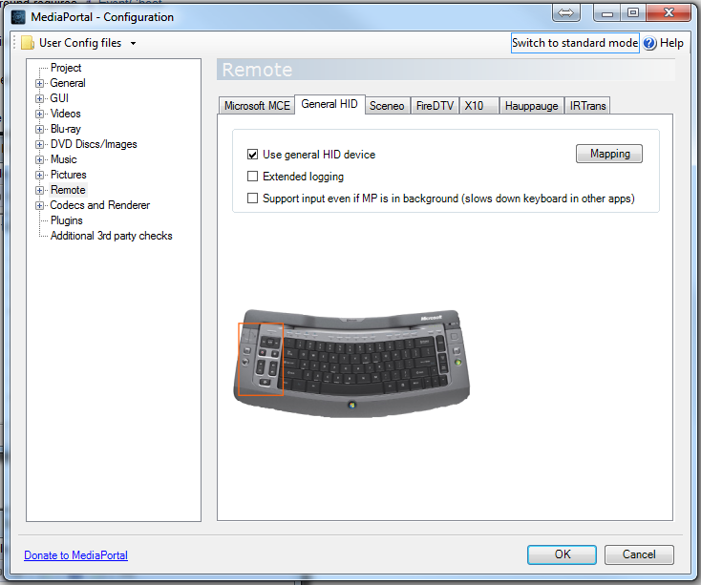Expand the Codecs and Renderer tree node

(x=40, y=206)
